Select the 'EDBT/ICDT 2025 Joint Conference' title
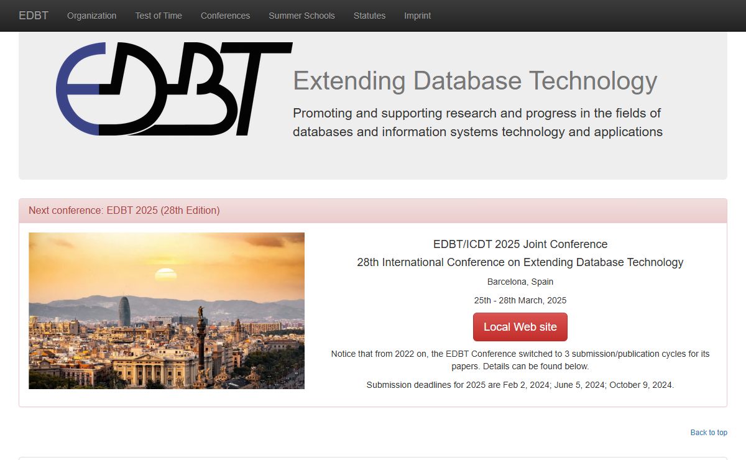 coord(520,244)
